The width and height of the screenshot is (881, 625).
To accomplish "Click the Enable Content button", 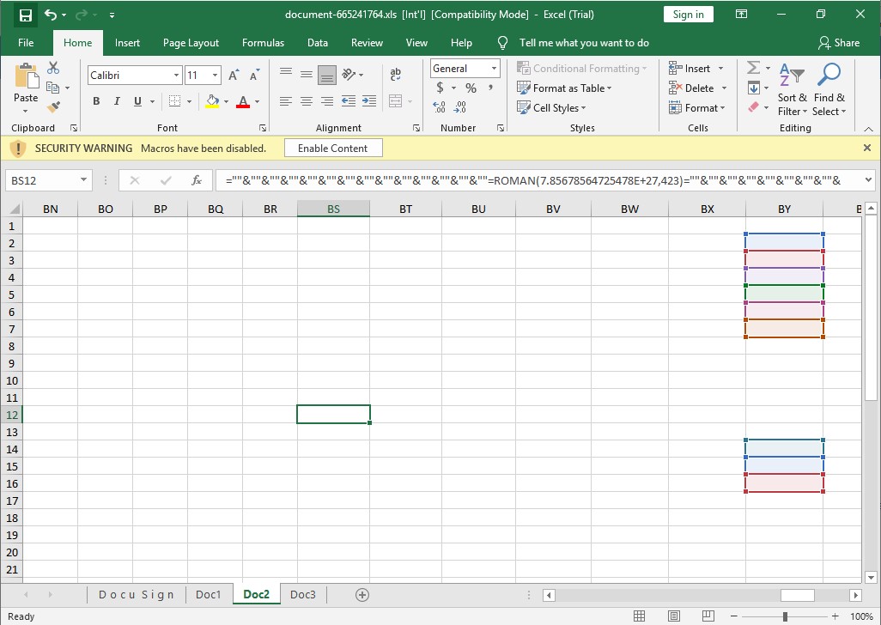I will coord(332,149).
